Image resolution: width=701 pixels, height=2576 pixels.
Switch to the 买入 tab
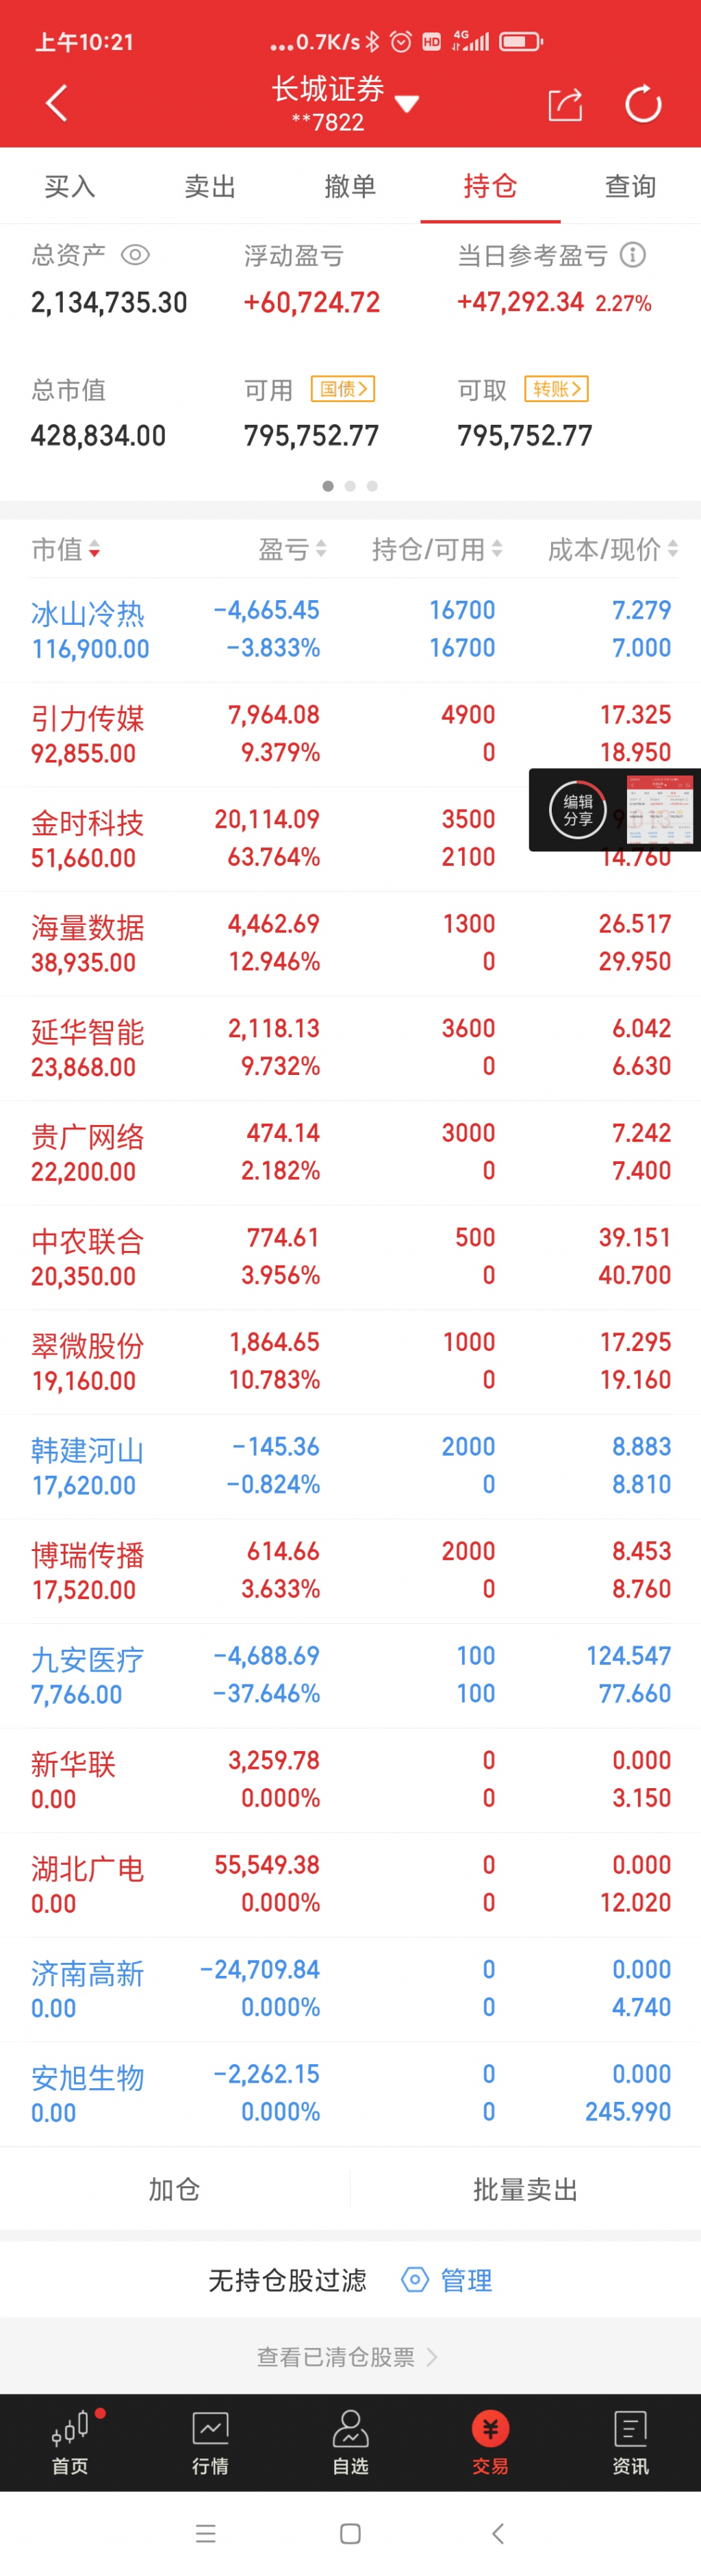(x=70, y=186)
